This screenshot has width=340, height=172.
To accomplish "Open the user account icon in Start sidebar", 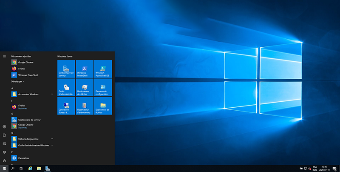I will click(4, 126).
